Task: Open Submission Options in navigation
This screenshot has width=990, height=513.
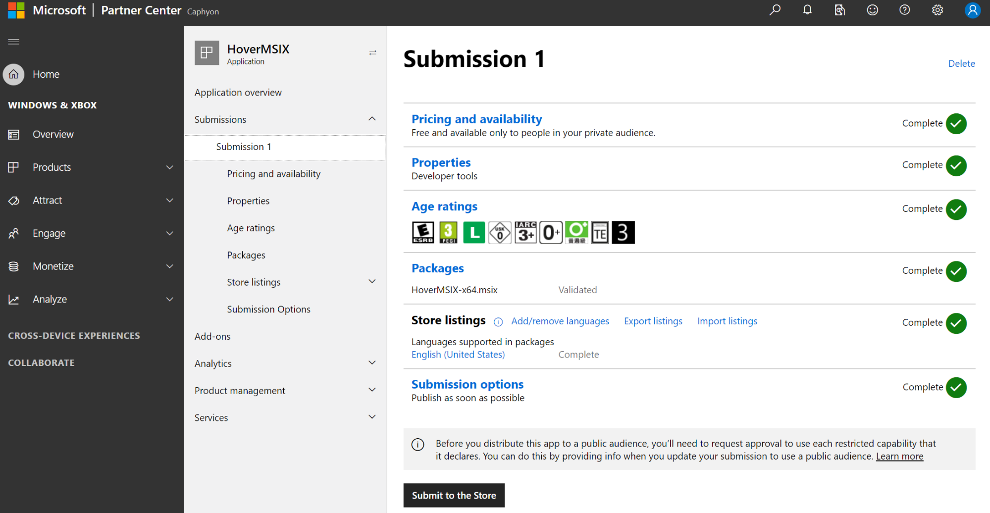Action: pos(269,309)
